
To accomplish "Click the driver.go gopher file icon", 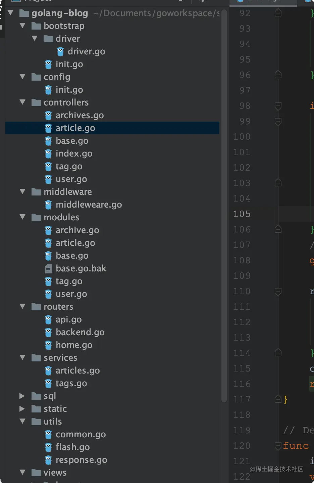I will [60, 51].
